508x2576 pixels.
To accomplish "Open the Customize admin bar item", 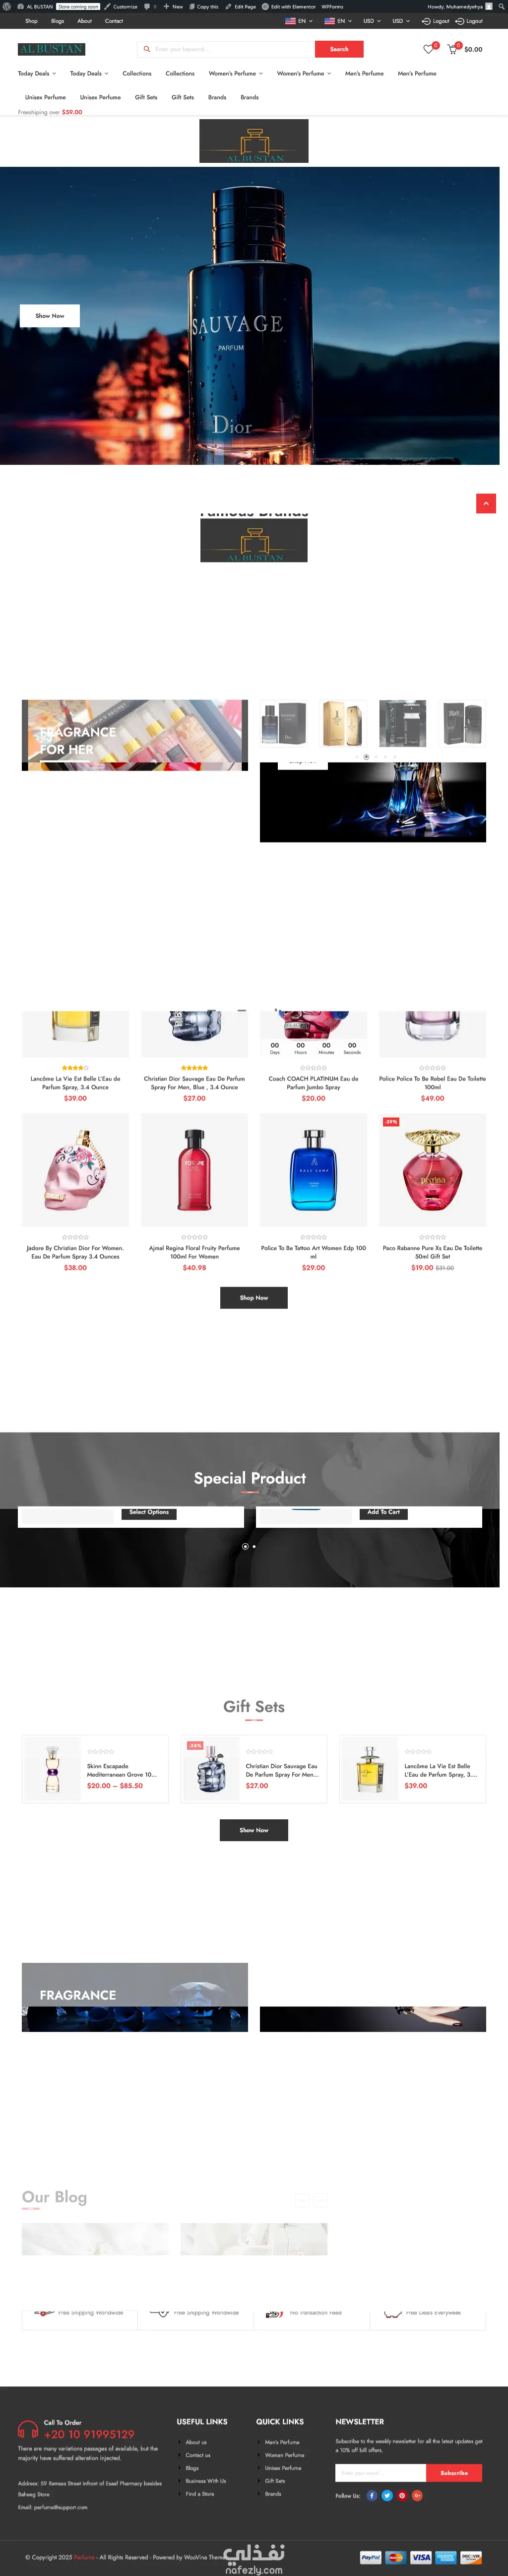I will (x=121, y=6).
